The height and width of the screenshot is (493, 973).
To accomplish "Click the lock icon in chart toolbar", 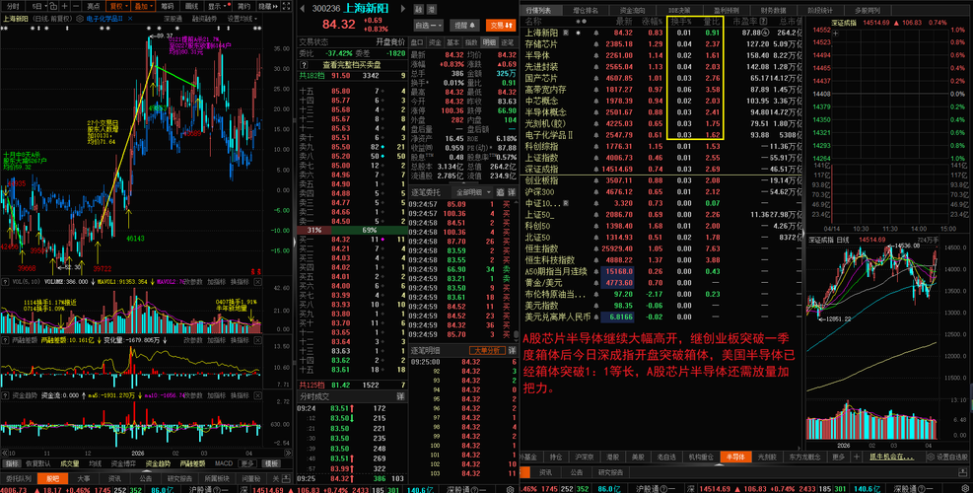I will 53,6.
